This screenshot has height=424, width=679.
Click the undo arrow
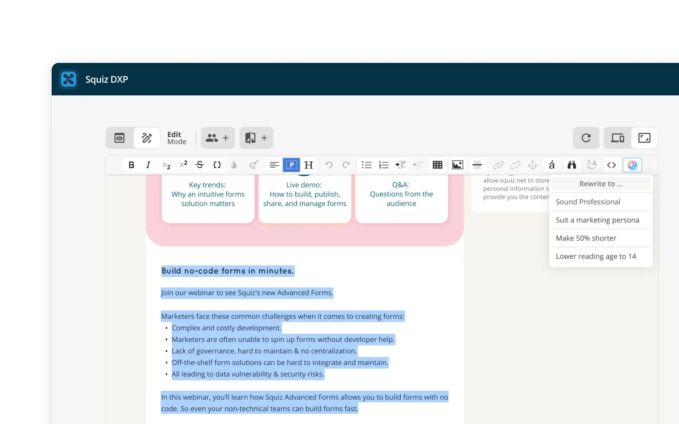[329, 165]
